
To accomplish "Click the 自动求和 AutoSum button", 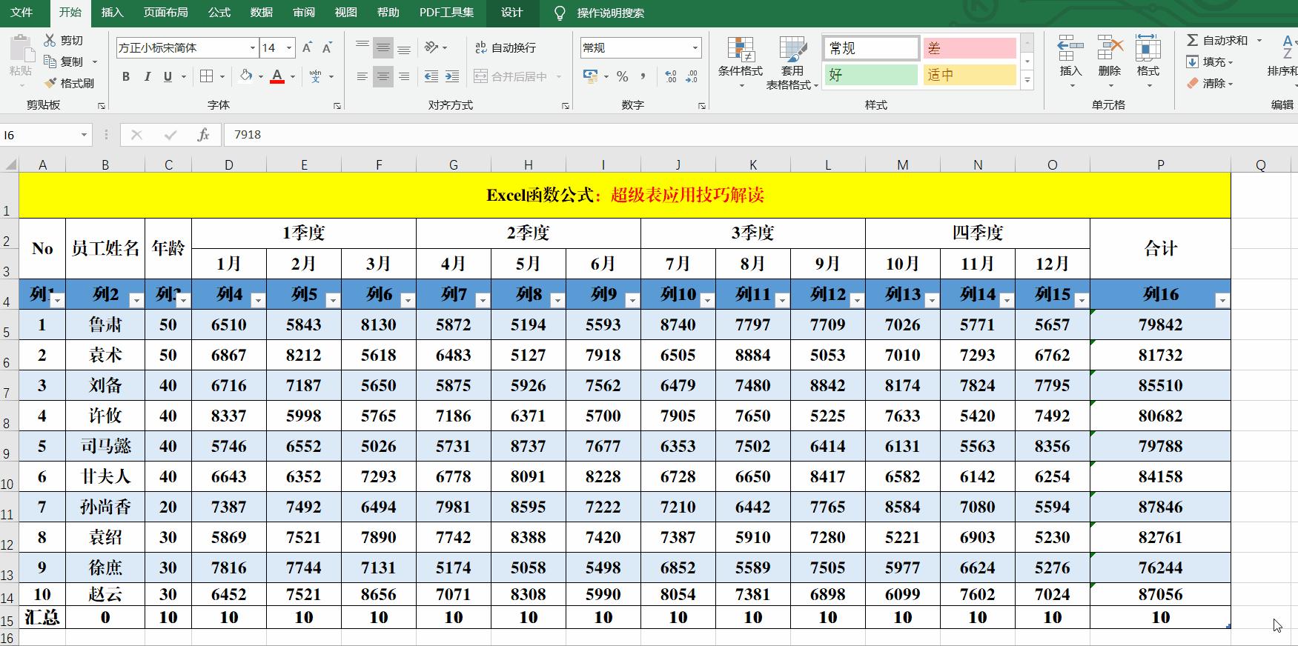I will pyautogui.click(x=1217, y=40).
